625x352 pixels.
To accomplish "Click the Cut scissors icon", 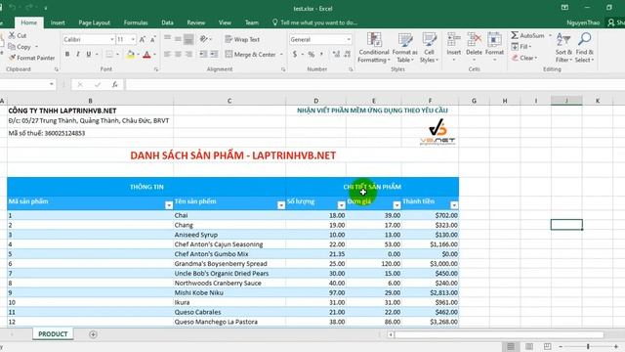I will [12, 35].
